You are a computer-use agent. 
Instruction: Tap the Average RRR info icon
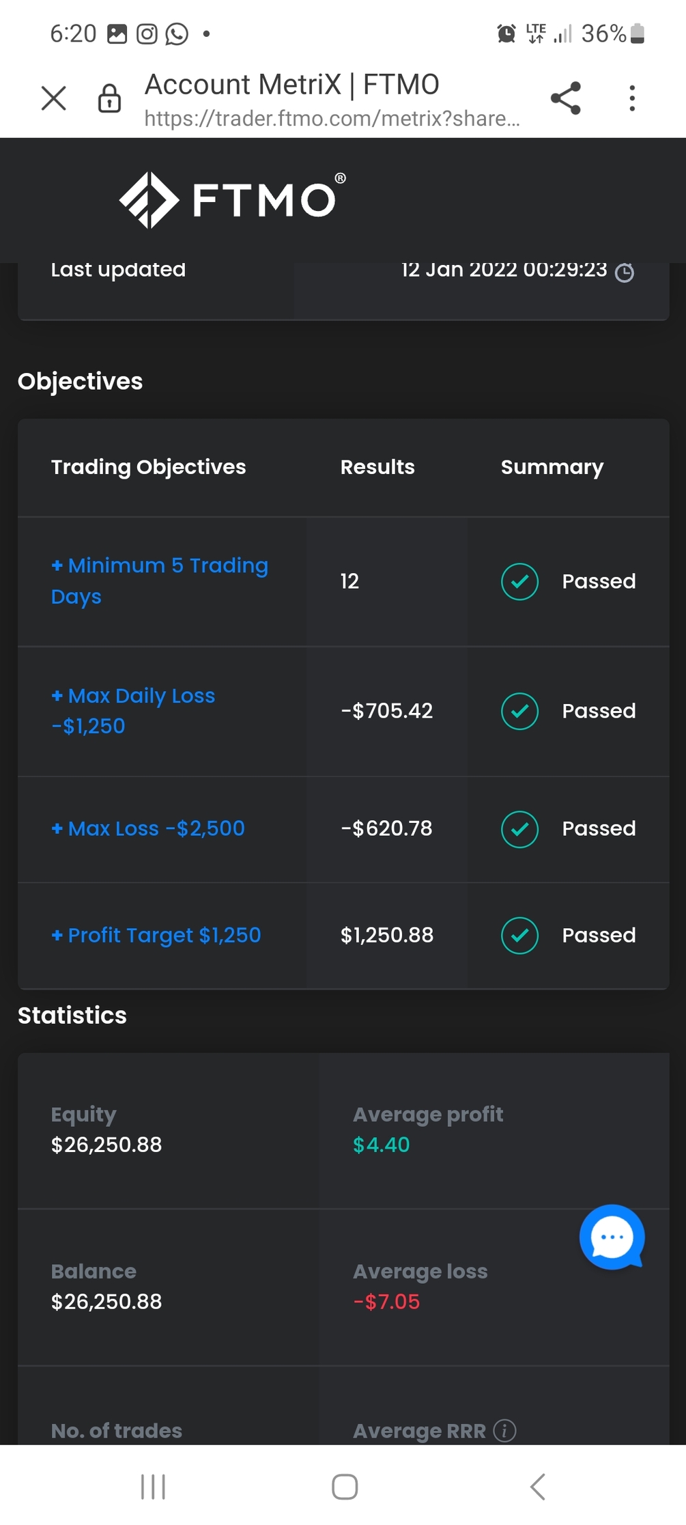pyautogui.click(x=504, y=1430)
